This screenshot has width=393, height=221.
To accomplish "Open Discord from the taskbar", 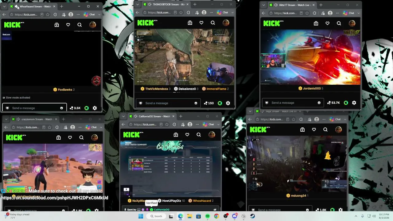I will 235,216.
